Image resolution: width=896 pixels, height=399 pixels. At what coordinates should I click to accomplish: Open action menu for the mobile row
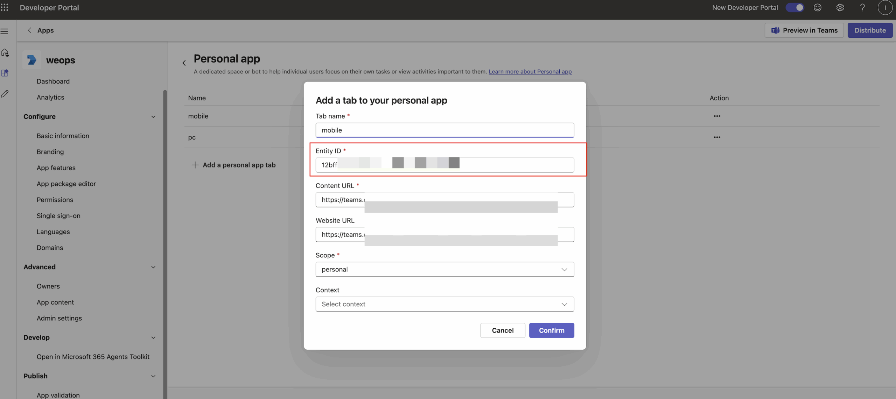(717, 116)
